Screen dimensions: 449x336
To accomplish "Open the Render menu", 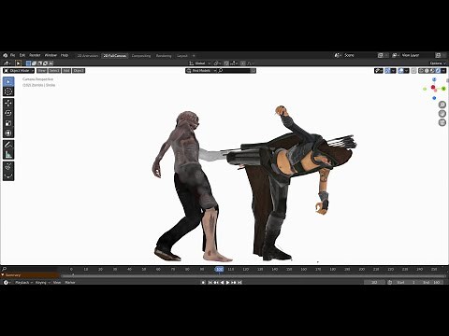I will tap(35, 55).
